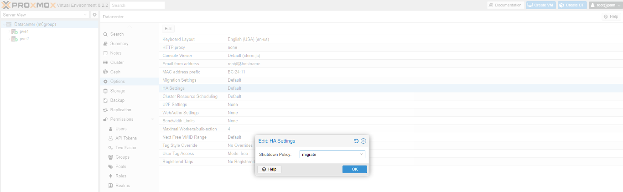This screenshot has height=192, width=623.
Task: Select the MAC address prefix row
Action: click(x=391, y=72)
